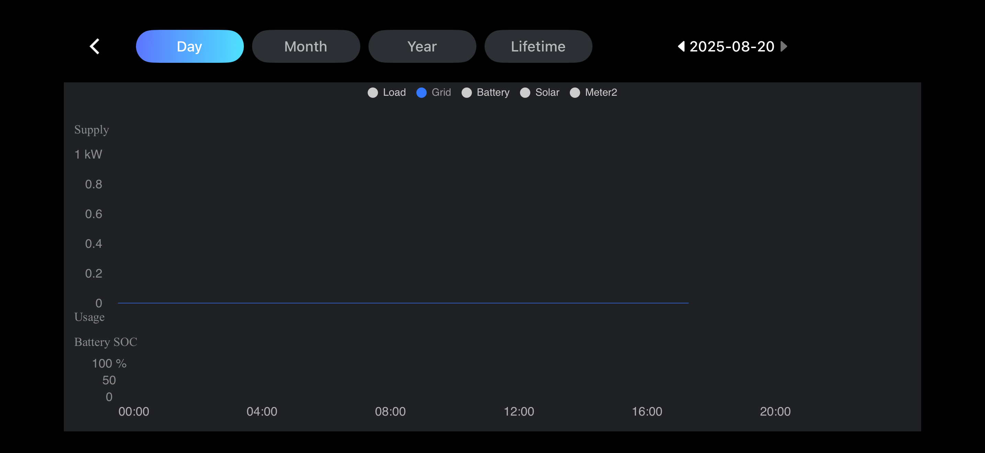Toggle the Solar legend dot

point(525,92)
